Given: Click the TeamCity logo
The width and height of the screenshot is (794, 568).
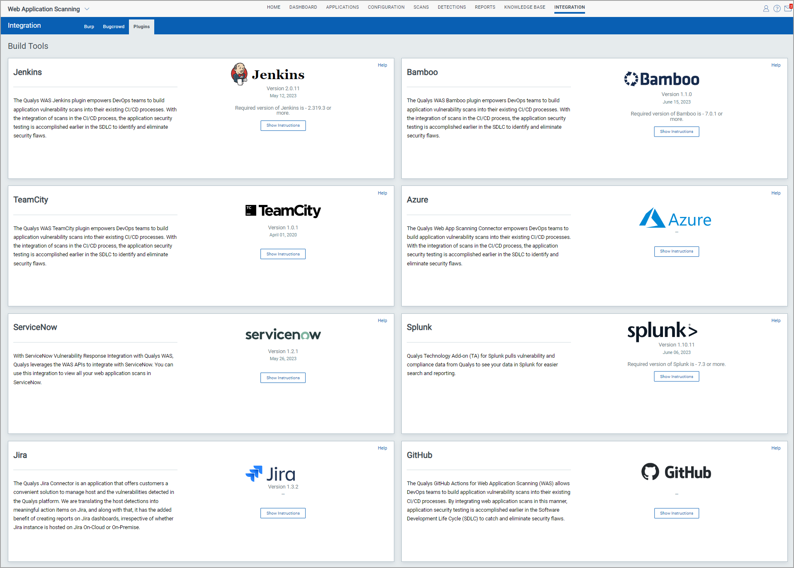Looking at the screenshot, I should (x=283, y=211).
